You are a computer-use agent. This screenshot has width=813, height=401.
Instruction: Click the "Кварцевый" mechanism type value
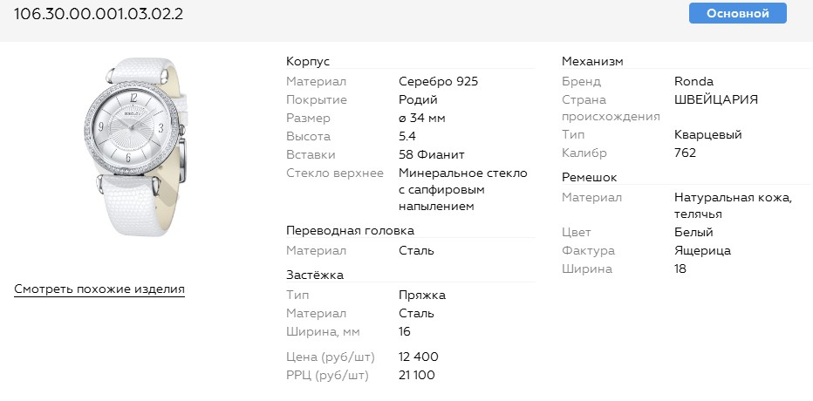coord(707,135)
